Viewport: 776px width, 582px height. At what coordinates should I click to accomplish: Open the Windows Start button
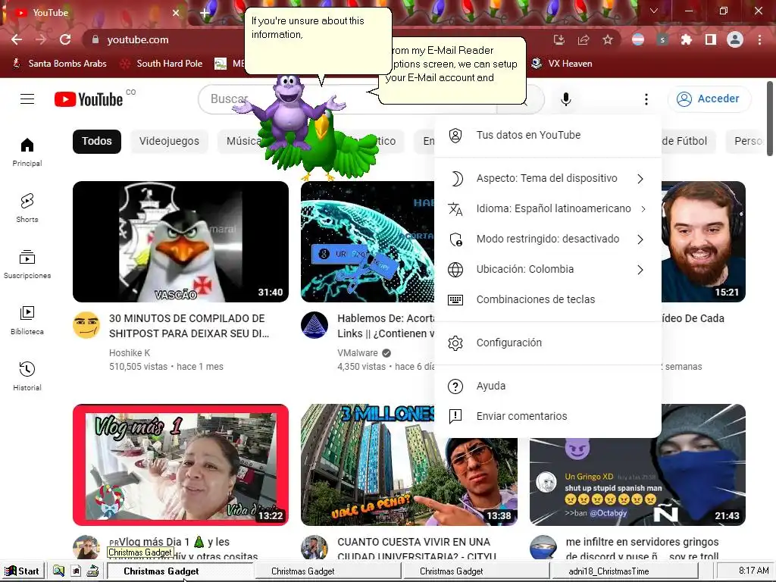tap(22, 571)
